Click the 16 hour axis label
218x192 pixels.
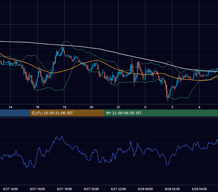[x=38, y=107]
